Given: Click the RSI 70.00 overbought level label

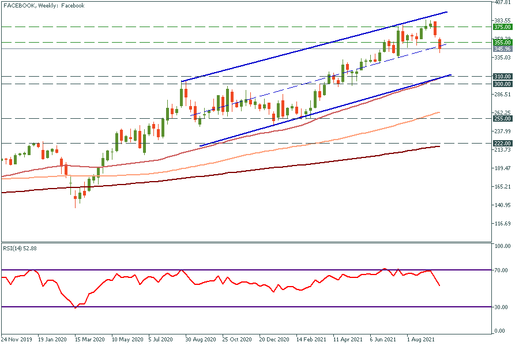Looking at the screenshot, I should coord(501,270).
